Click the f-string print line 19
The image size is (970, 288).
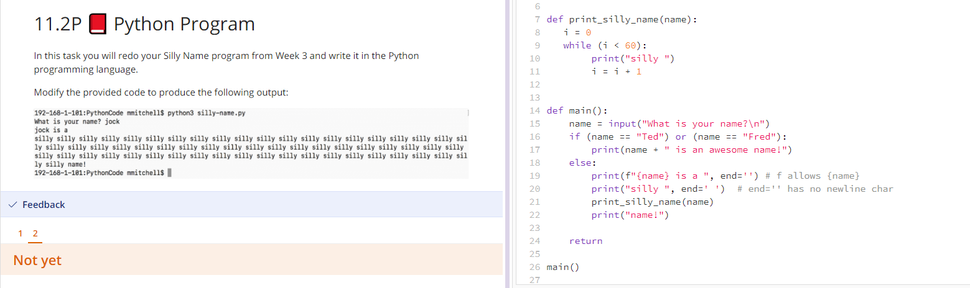(x=725, y=176)
